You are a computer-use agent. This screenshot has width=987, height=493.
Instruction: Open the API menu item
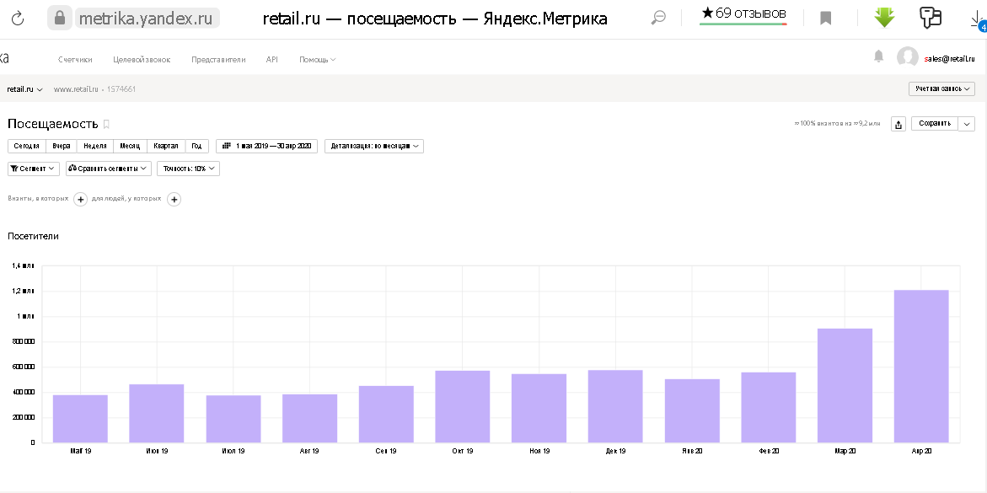click(x=272, y=59)
